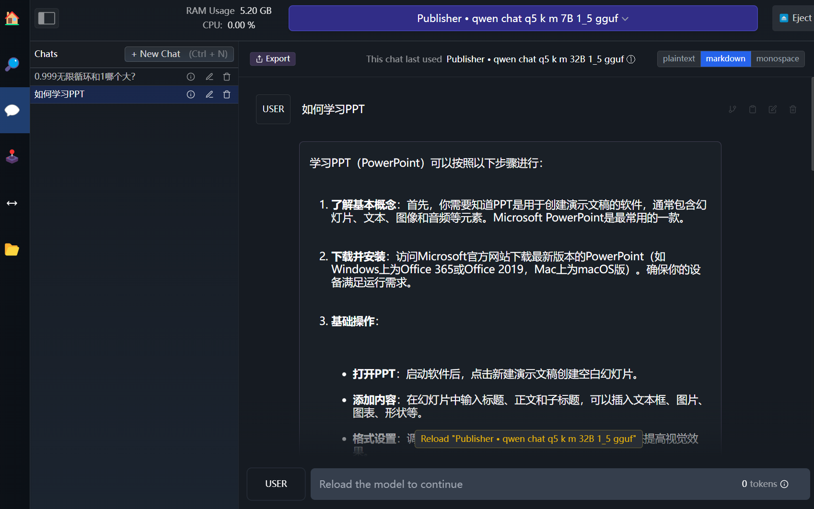Toggle the USER role button beside input
814x509 pixels.
point(276,484)
